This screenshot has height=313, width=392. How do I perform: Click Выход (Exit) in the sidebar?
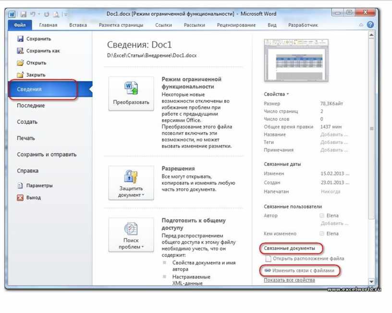[x=33, y=198]
